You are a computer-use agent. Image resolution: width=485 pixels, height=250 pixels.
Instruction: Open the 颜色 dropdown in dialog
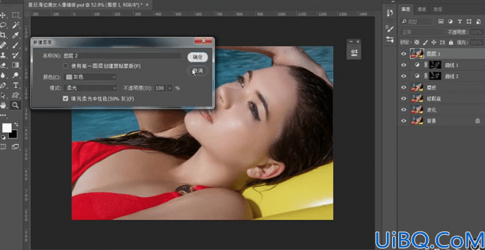coord(90,77)
